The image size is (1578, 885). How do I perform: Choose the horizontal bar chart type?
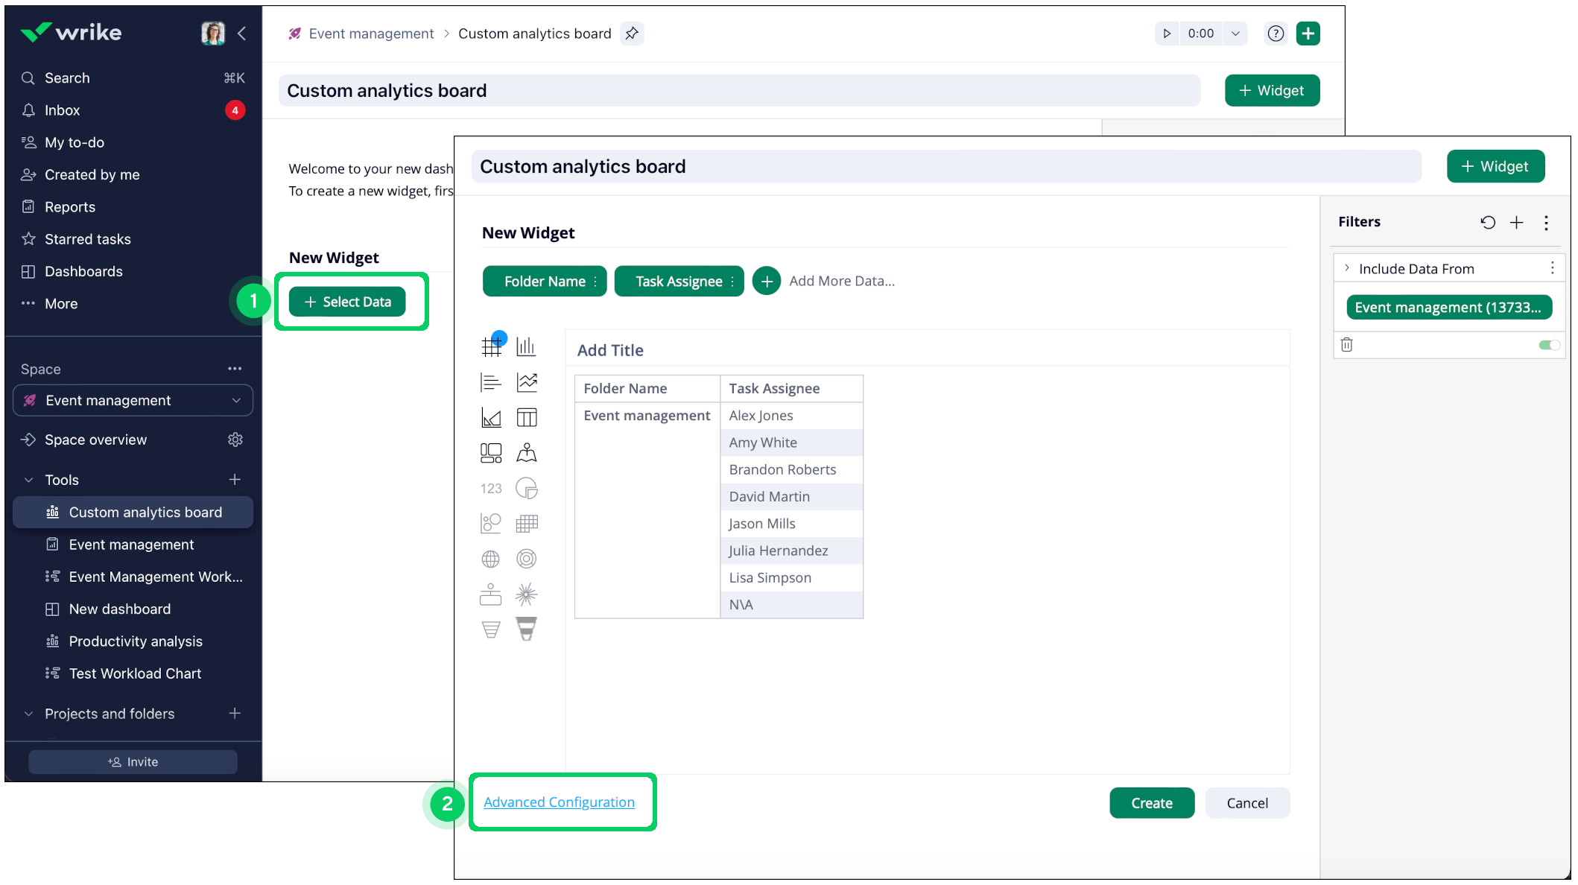(491, 382)
